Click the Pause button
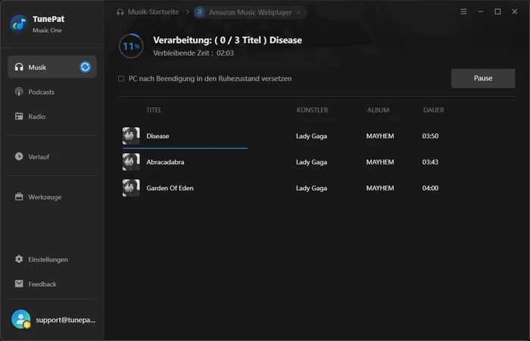 (x=483, y=78)
